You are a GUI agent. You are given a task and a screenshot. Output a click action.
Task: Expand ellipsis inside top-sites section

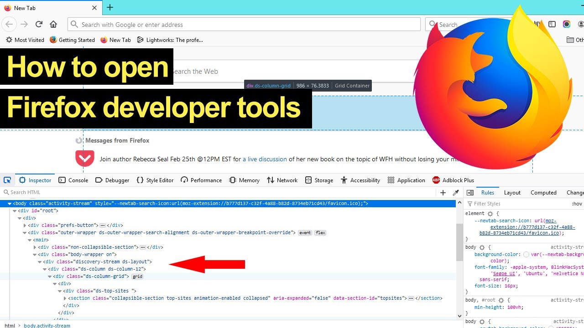click(x=411, y=298)
